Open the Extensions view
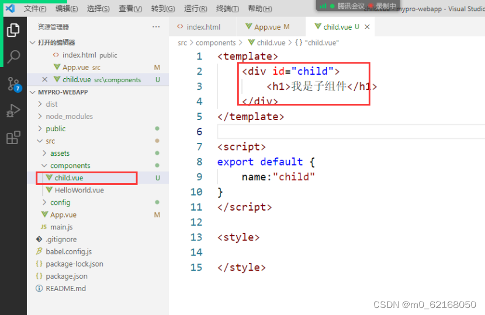 tap(13, 138)
